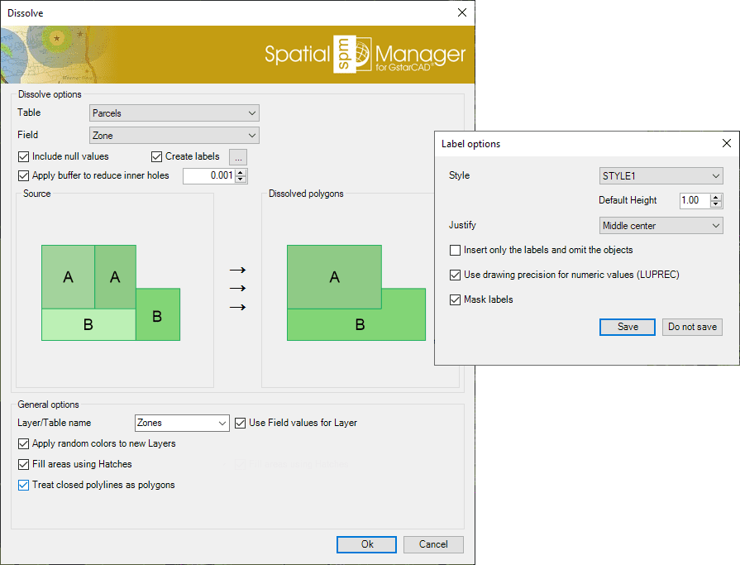The width and height of the screenshot is (740, 565).
Task: Uncheck Use Field values for Layer
Action: click(241, 423)
